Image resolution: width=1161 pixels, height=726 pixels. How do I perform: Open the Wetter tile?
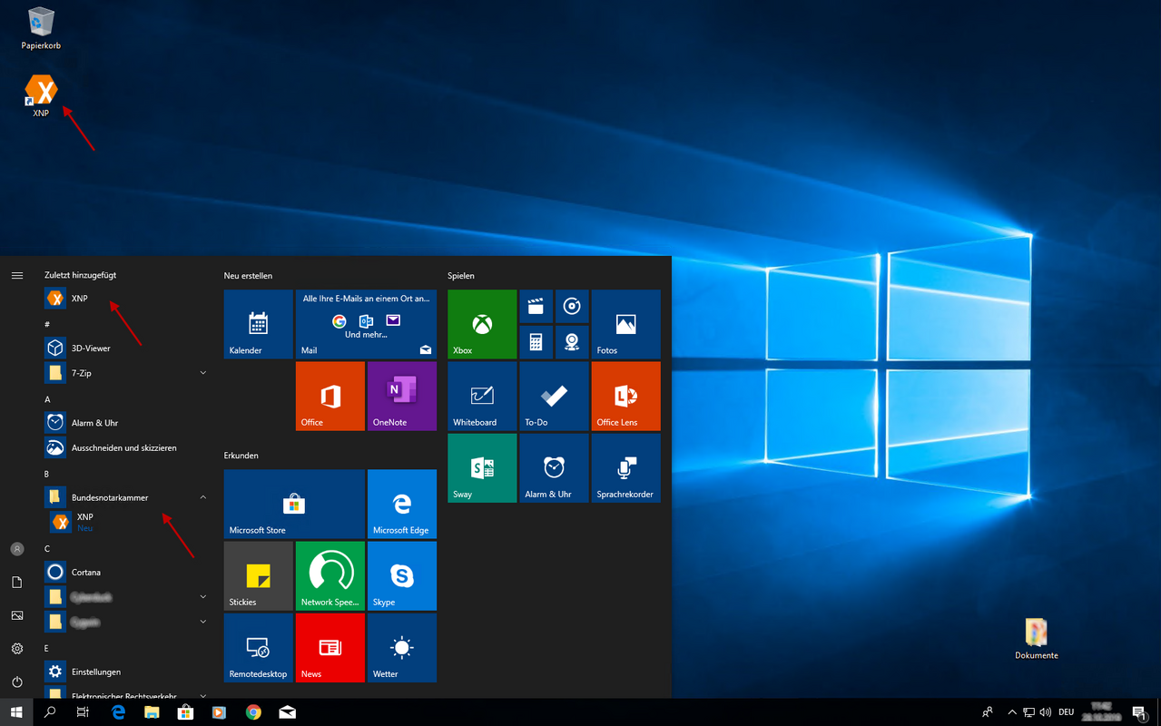[x=402, y=647]
